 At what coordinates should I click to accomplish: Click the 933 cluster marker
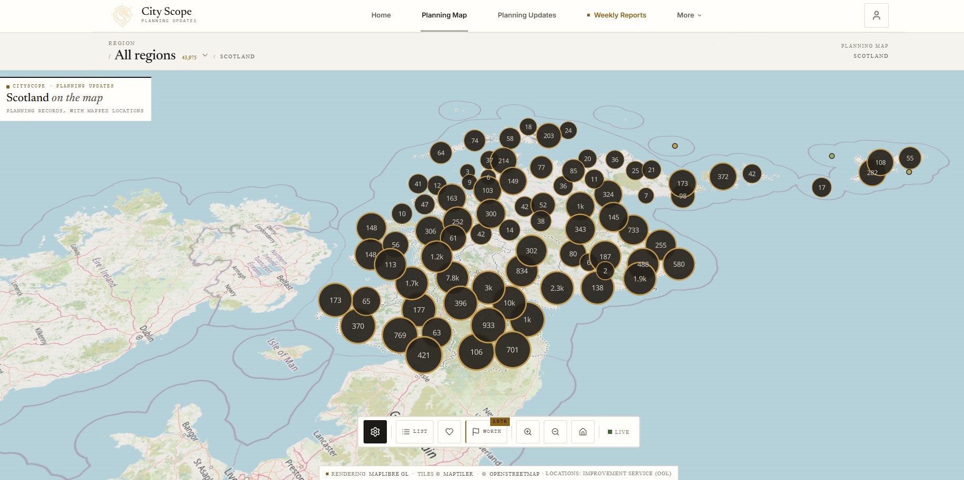click(x=489, y=325)
